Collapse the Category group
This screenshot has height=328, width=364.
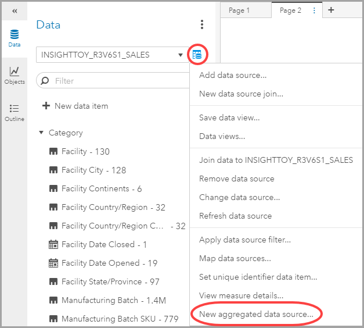pyautogui.click(x=41, y=133)
